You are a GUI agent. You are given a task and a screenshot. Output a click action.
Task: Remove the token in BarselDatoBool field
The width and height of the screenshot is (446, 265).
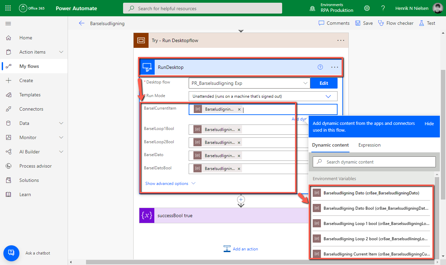(239, 168)
